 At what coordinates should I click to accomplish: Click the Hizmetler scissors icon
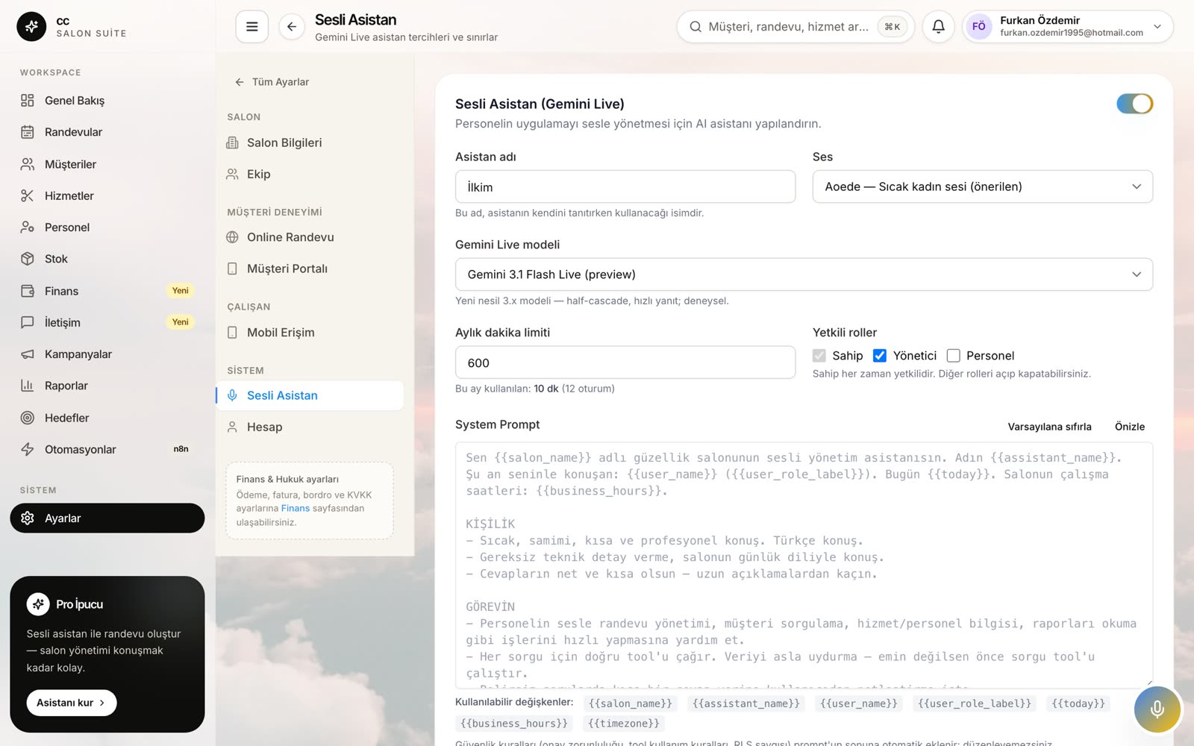coord(28,195)
